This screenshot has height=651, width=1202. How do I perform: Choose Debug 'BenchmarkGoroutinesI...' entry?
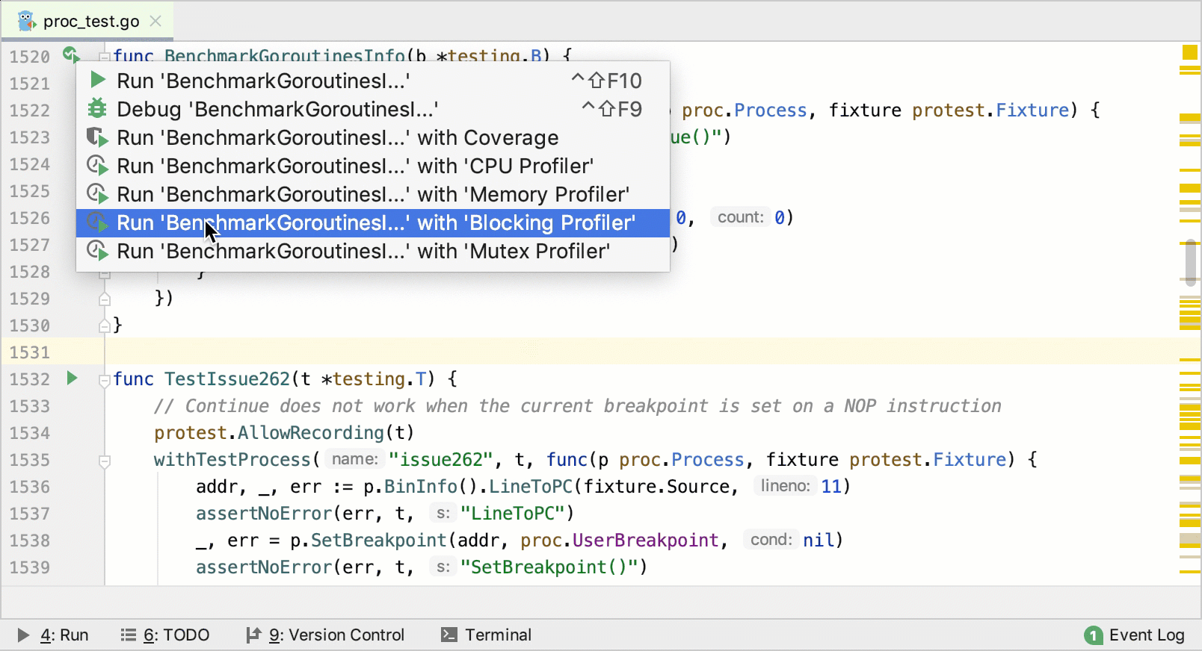pyautogui.click(x=373, y=109)
